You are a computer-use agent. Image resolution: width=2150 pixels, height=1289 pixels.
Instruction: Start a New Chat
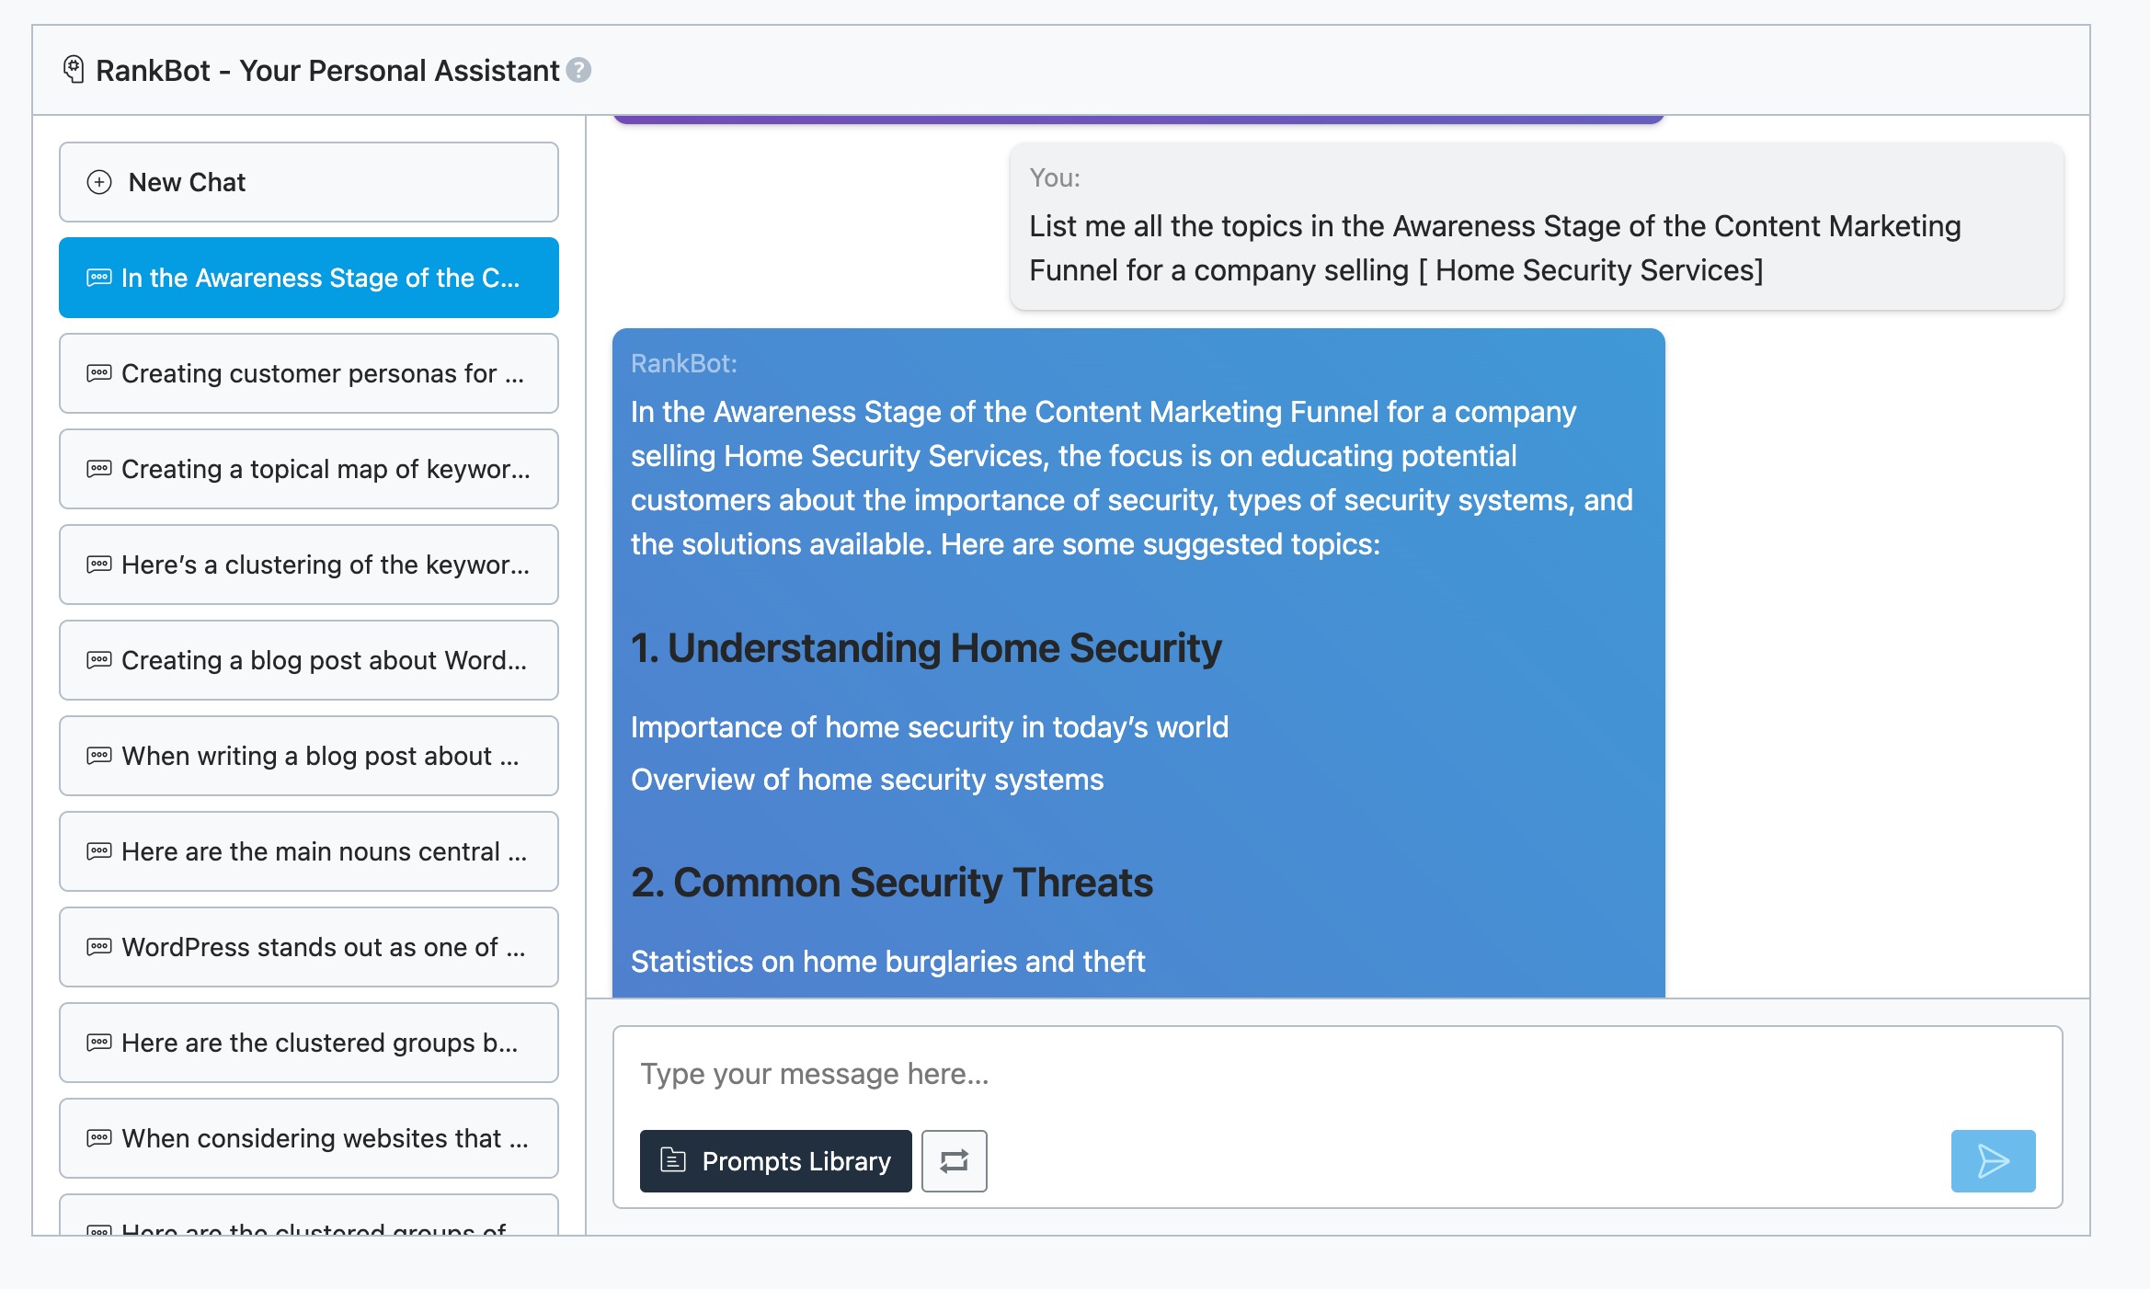308,182
